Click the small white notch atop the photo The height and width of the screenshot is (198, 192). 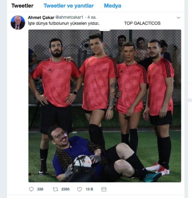coord(104,30)
